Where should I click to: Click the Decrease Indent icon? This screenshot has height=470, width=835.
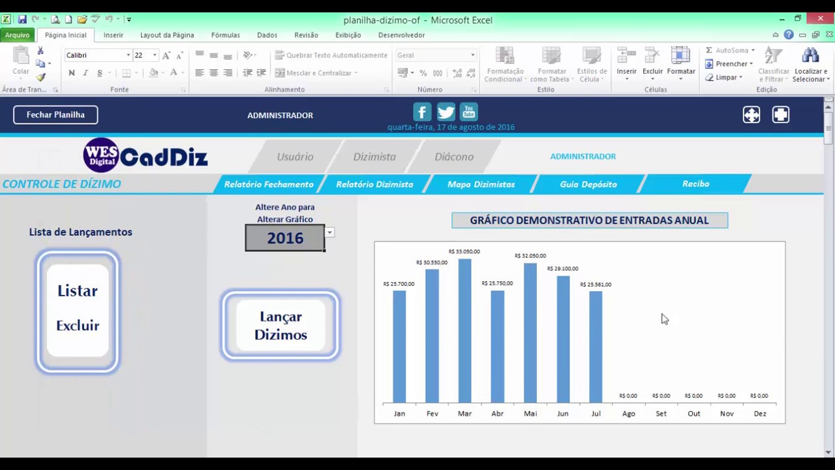tap(248, 73)
